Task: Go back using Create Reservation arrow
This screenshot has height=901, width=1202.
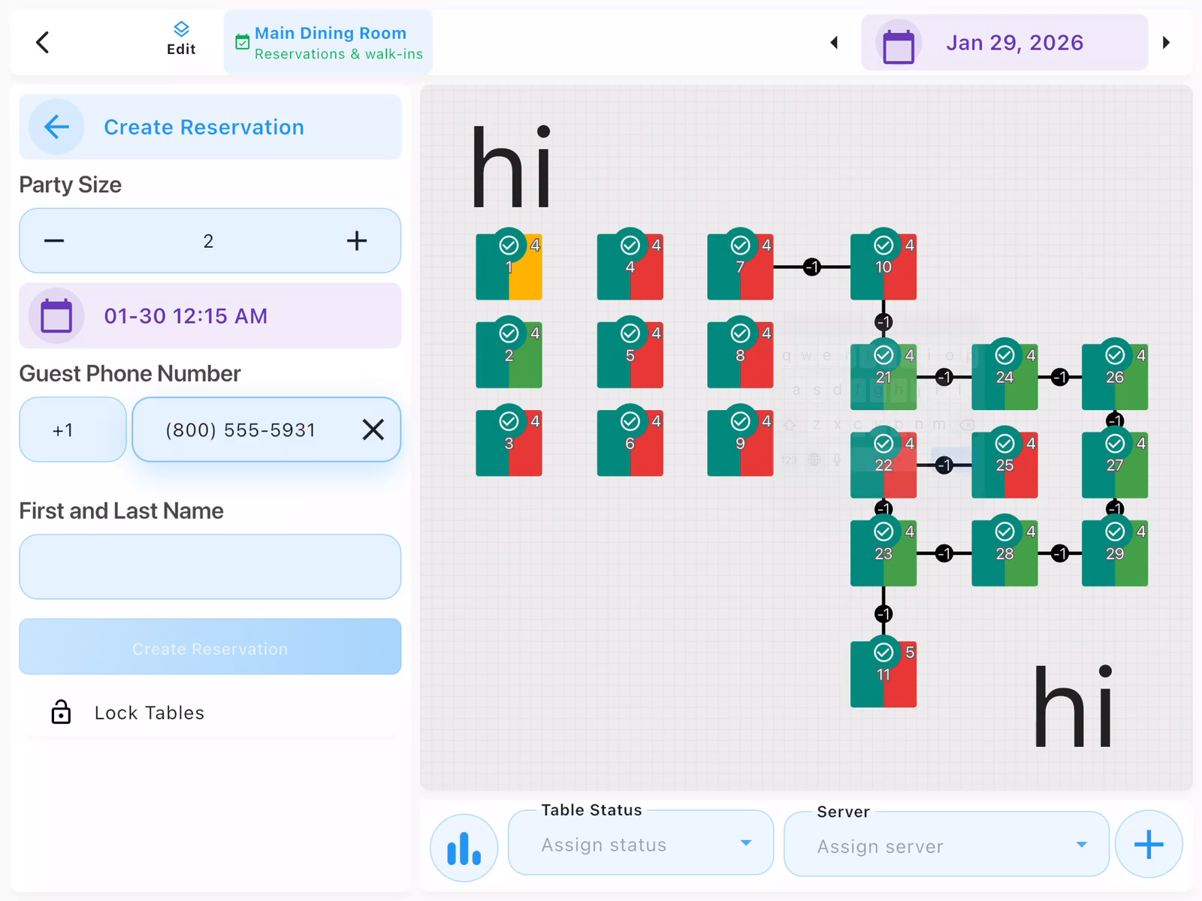Action: [x=56, y=127]
